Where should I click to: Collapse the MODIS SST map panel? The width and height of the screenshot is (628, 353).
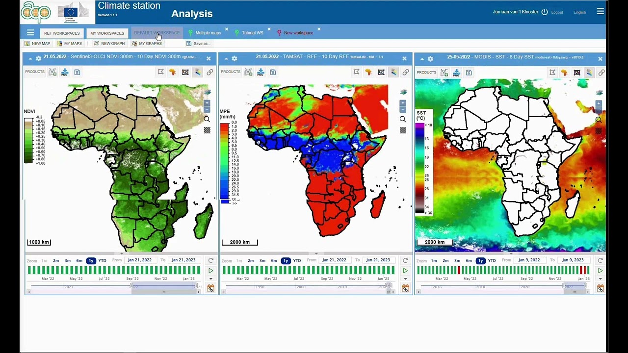pyautogui.click(x=422, y=59)
